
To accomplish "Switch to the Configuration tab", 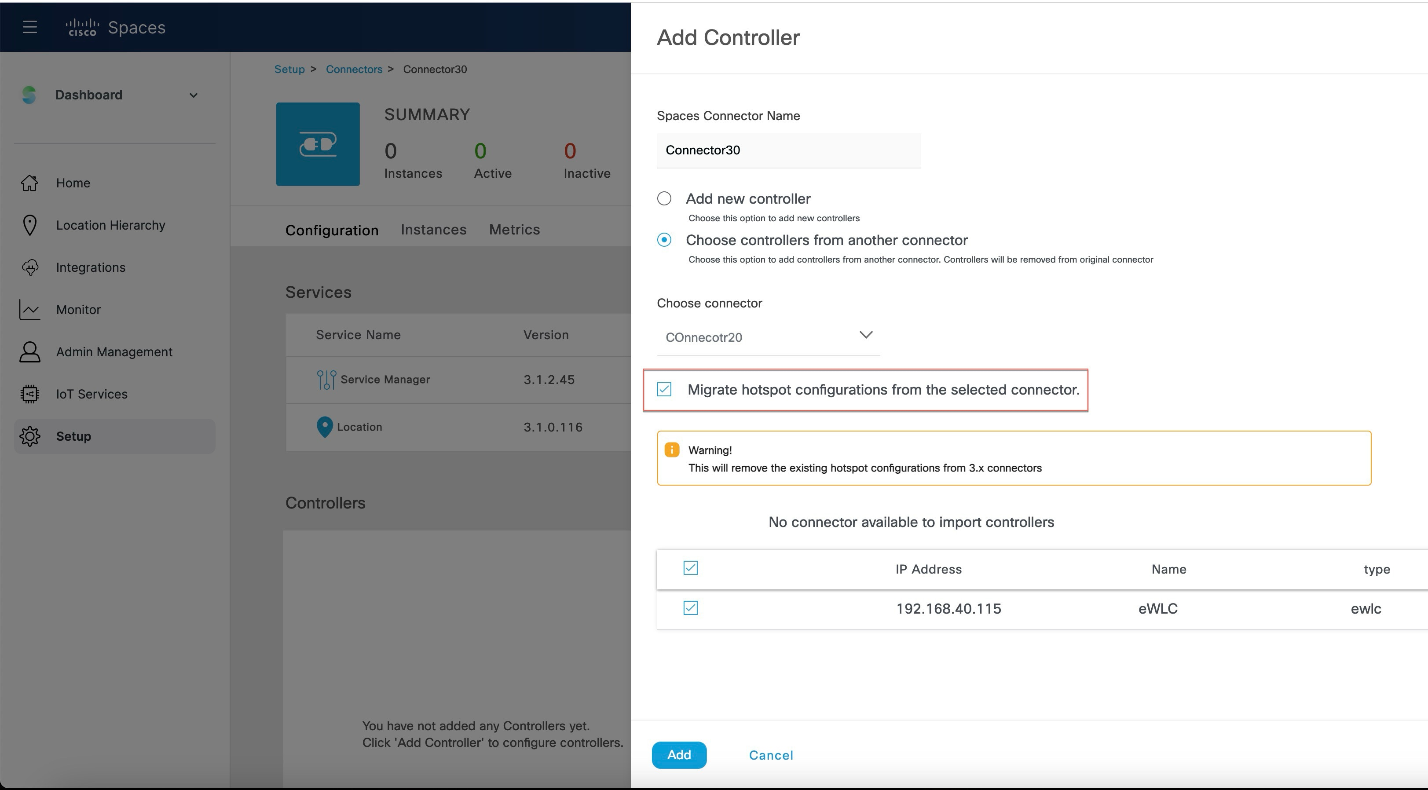I will tap(332, 230).
